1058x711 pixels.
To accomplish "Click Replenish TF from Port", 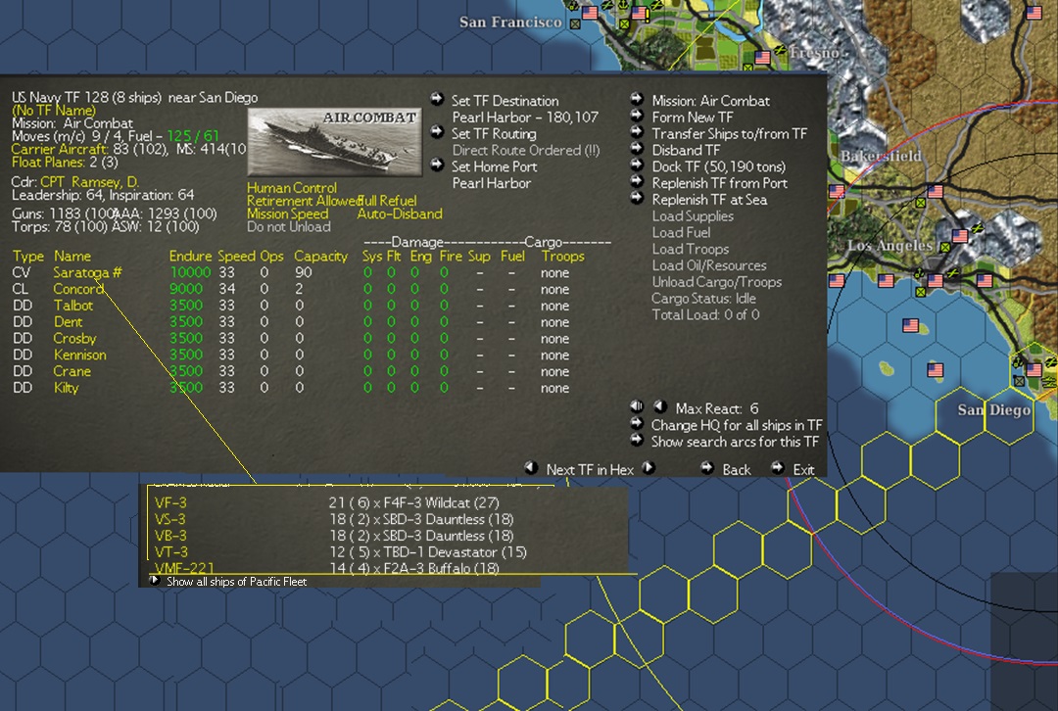I will pos(720,183).
